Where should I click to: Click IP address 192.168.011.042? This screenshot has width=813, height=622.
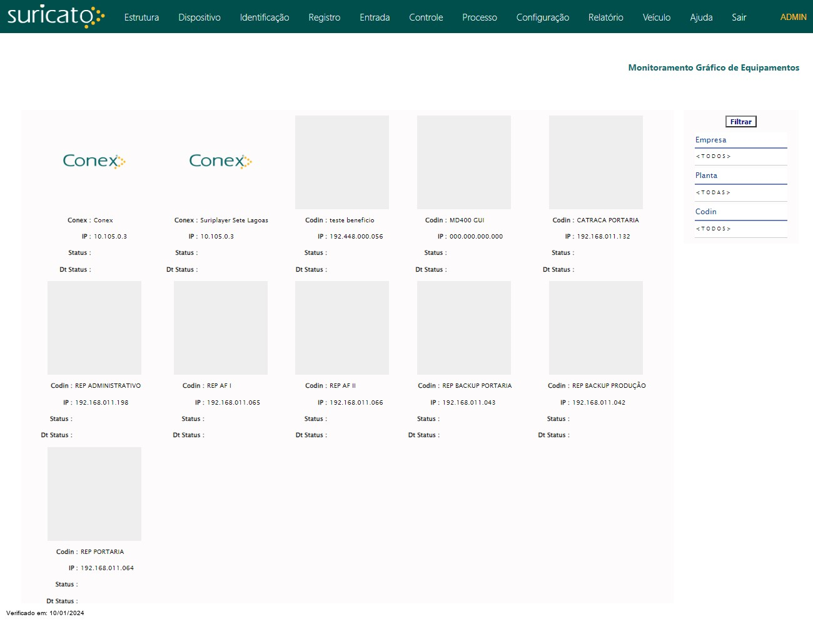tap(599, 403)
